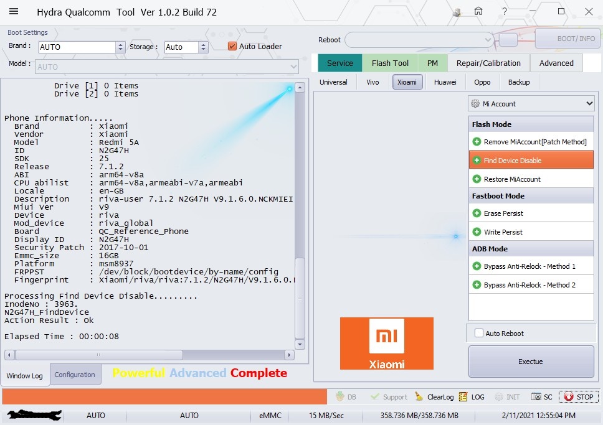Screen dimensions: 603x425
Task: Toggle the Auto Loader checkbox
Action: click(x=232, y=47)
